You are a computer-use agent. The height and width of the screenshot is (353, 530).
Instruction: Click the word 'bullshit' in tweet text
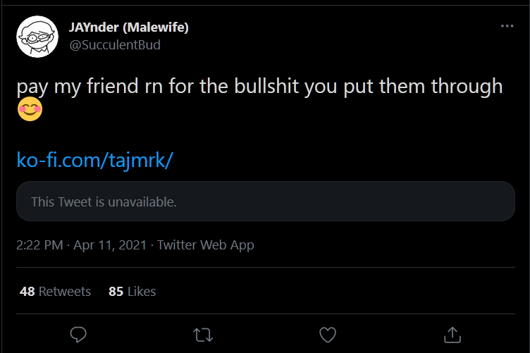coord(266,86)
